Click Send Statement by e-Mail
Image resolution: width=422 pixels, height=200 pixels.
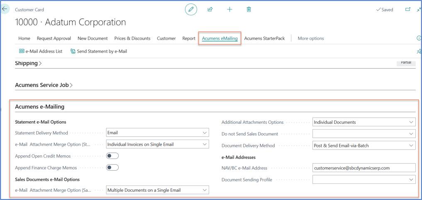[x=99, y=51]
